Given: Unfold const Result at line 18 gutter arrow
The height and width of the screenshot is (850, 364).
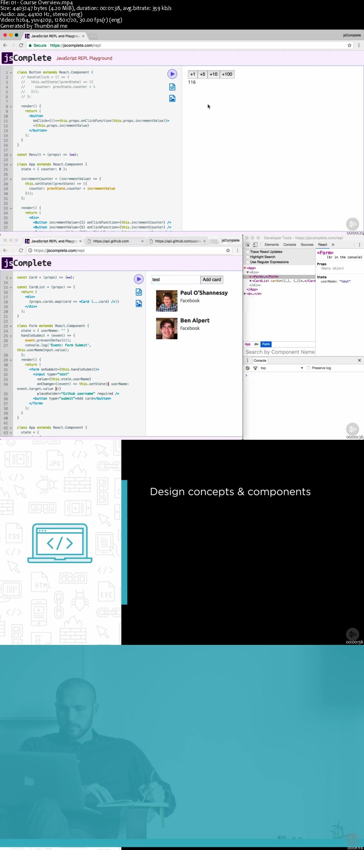Looking at the screenshot, I should 11,155.
